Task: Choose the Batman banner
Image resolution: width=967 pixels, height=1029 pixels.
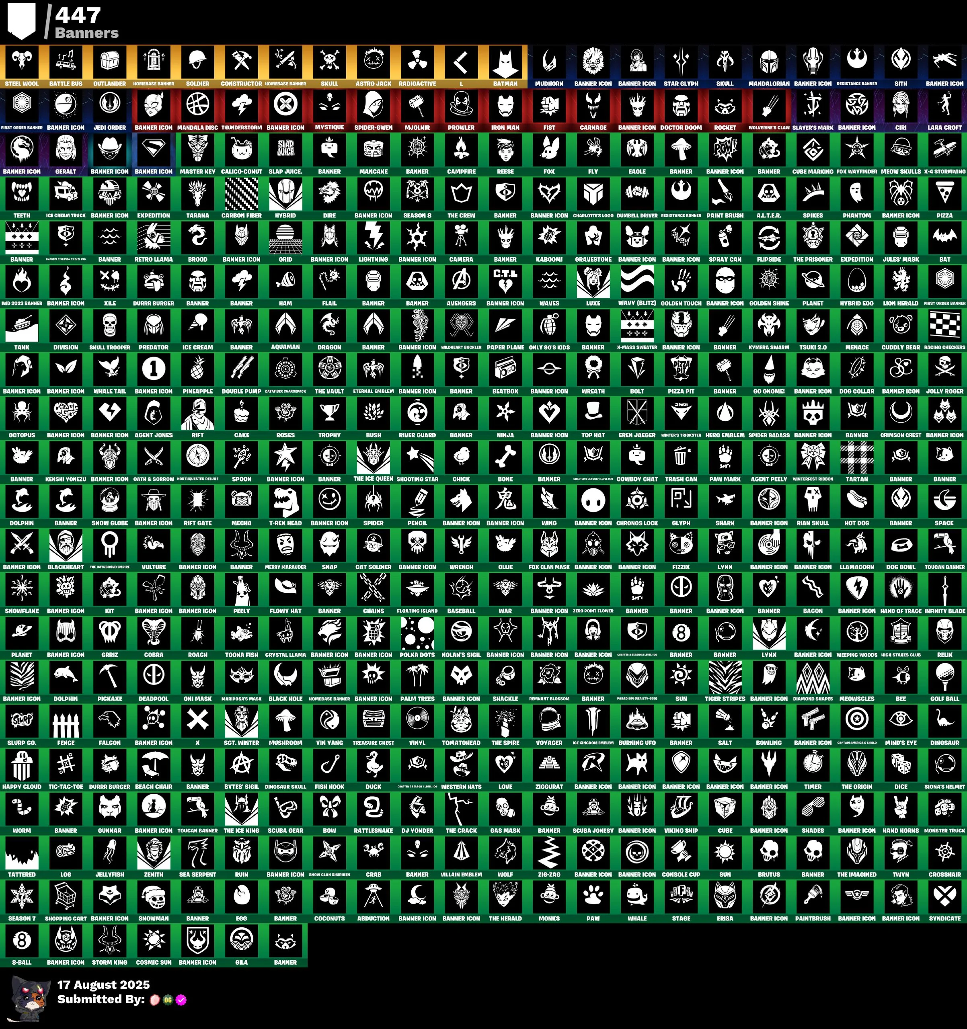Action: click(505, 62)
